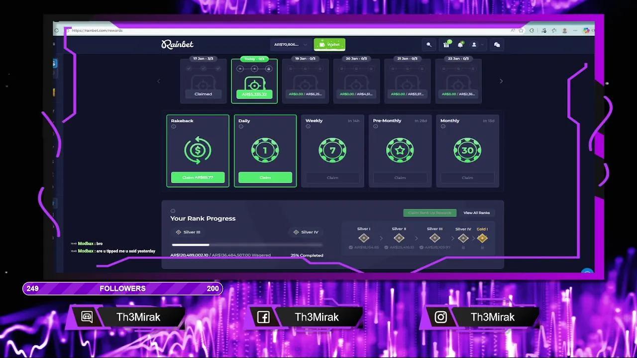Reload the page with browser refresh icon
Viewport: 637px width, 358px height.
point(56,30)
